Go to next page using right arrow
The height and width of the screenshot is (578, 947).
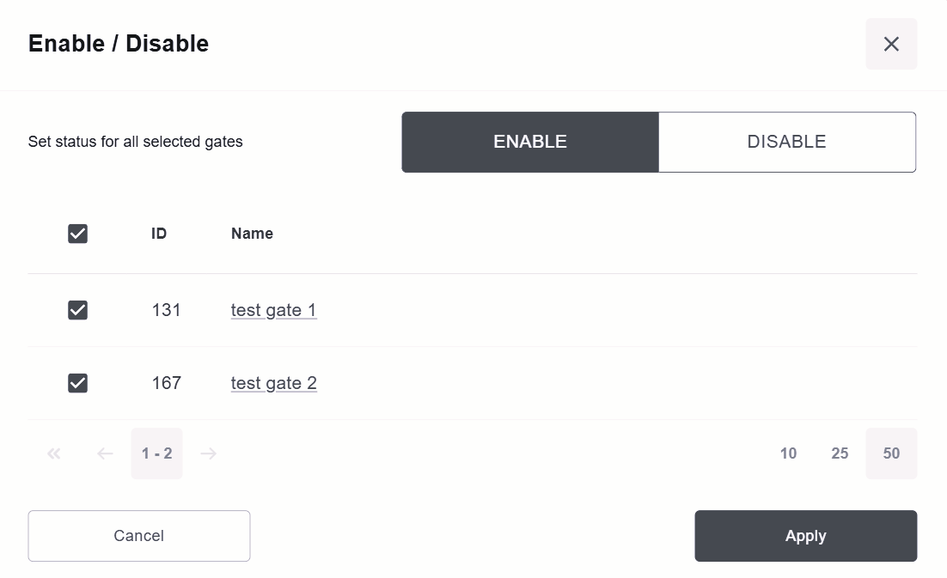[208, 453]
